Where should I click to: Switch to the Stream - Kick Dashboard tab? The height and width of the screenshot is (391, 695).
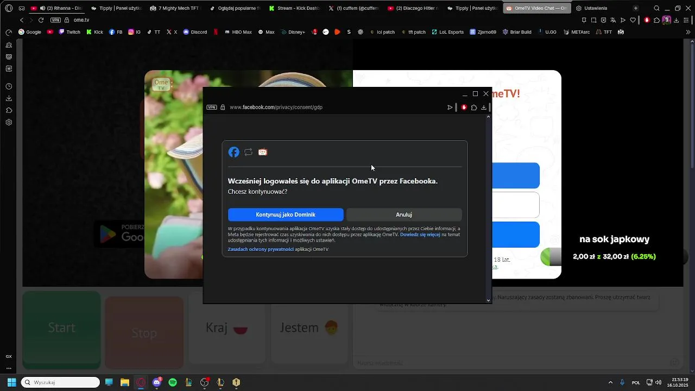click(x=294, y=8)
